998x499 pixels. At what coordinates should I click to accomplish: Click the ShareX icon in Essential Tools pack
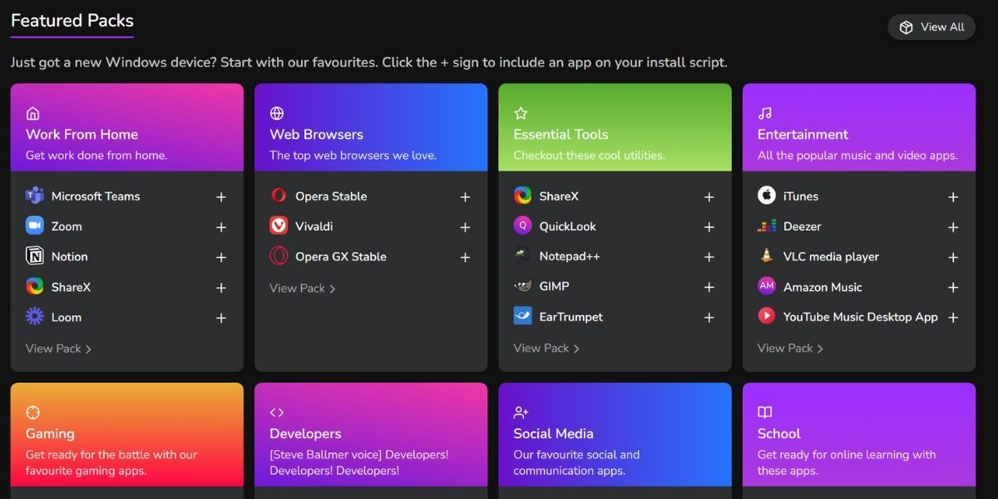point(522,196)
